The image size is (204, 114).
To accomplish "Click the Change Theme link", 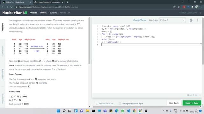I will (x=140, y=20).
